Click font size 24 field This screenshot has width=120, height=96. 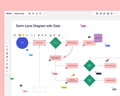[32, 35]
